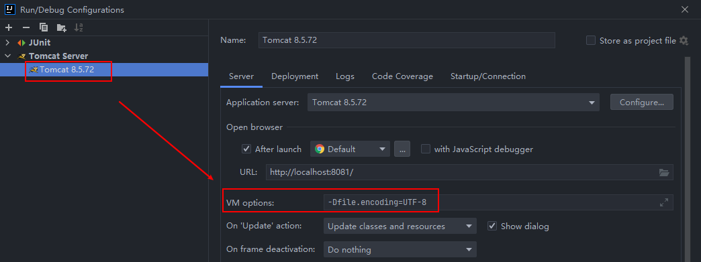Open the Code Coverage tab
The height and width of the screenshot is (262, 701).
402,76
